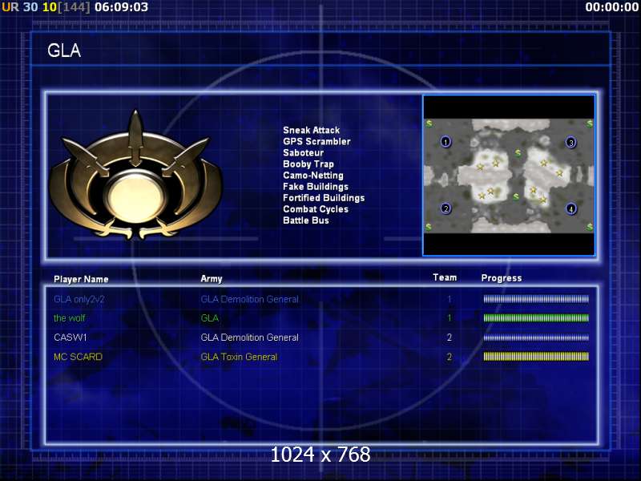
Task: Click GLA only2v2's loading progress bar
Action: click(536, 299)
